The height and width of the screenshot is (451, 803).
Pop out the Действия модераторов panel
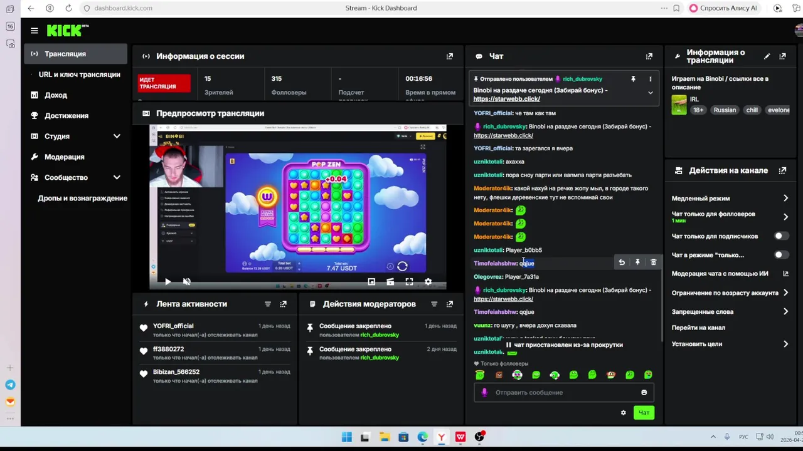click(450, 304)
